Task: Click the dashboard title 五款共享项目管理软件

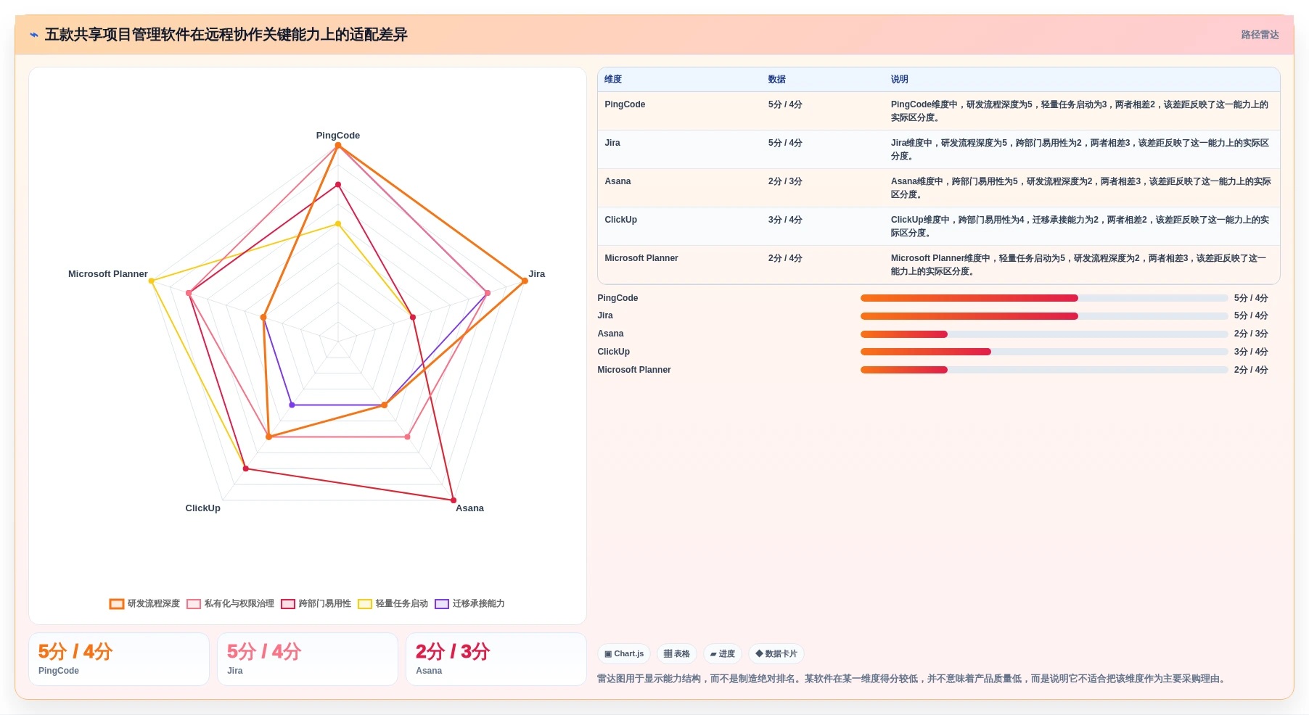Action: [x=226, y=35]
